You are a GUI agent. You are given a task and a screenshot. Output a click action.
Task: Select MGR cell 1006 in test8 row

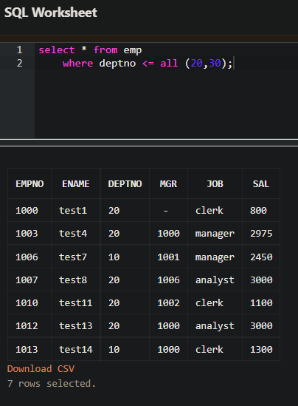coord(168,280)
